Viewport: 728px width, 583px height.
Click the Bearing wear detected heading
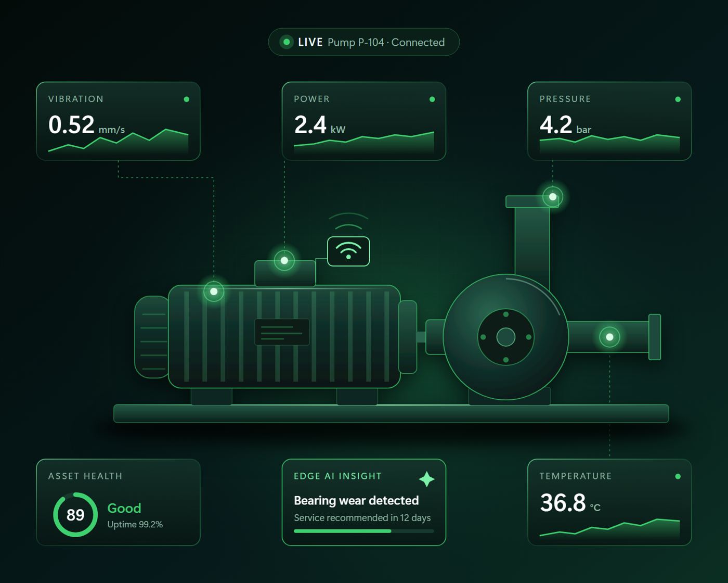356,500
